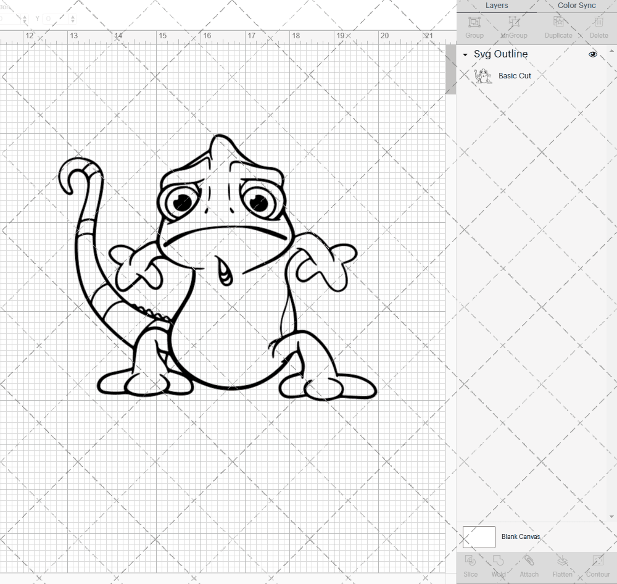This screenshot has height=584, width=617.
Task: Hide the Svg Outline layer visibility
Action: point(593,54)
